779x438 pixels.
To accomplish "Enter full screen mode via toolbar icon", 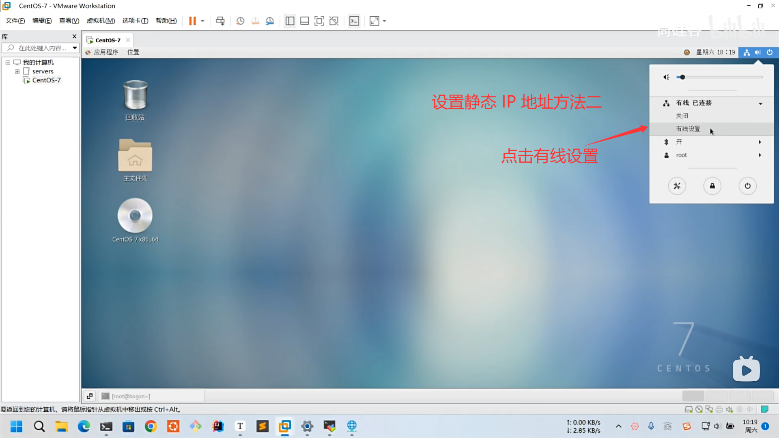I will click(x=319, y=21).
